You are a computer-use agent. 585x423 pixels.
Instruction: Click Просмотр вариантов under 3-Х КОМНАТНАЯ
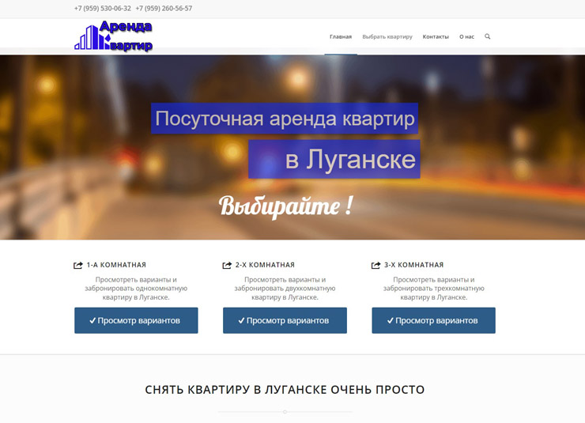(433, 320)
